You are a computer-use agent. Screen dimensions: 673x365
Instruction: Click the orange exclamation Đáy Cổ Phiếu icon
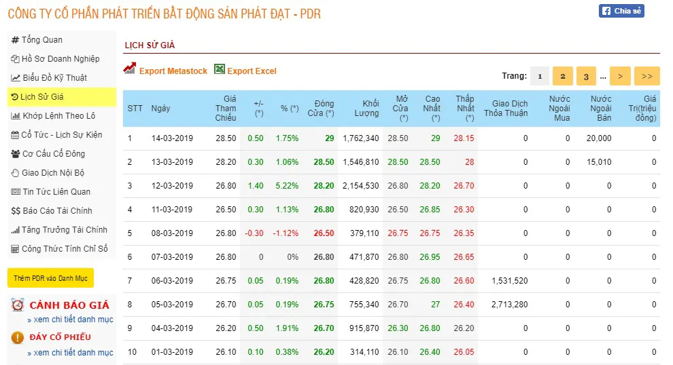point(18,338)
